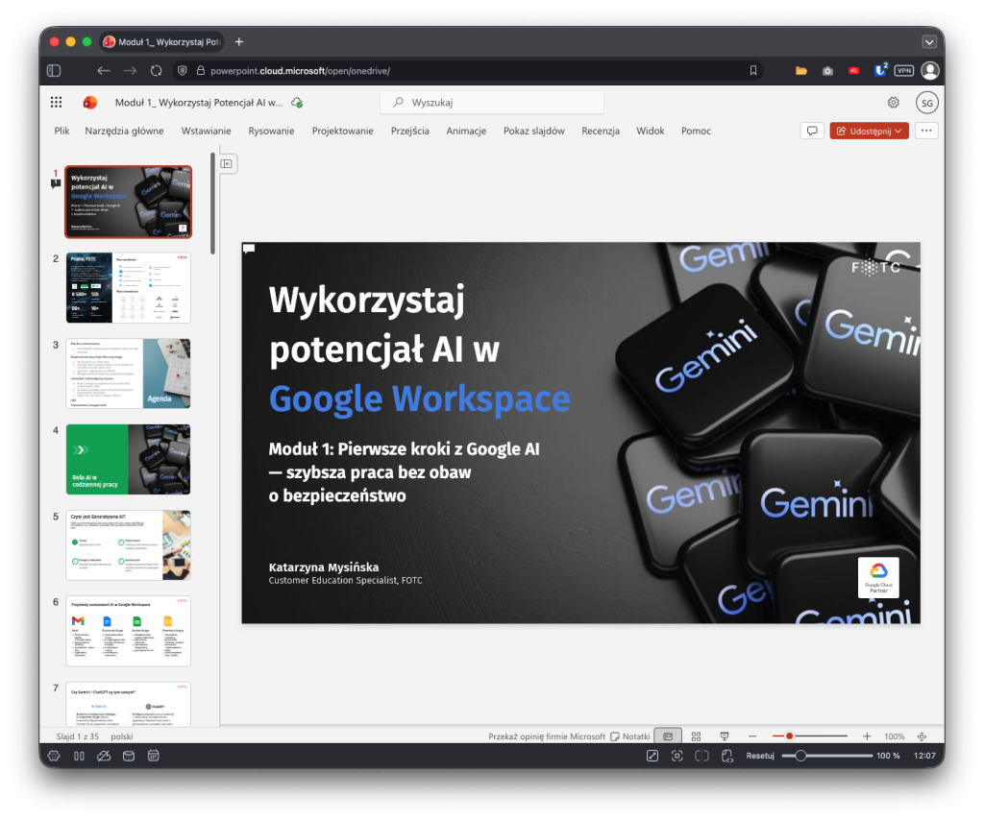Open the comments pane button
984x820 pixels.
click(812, 131)
